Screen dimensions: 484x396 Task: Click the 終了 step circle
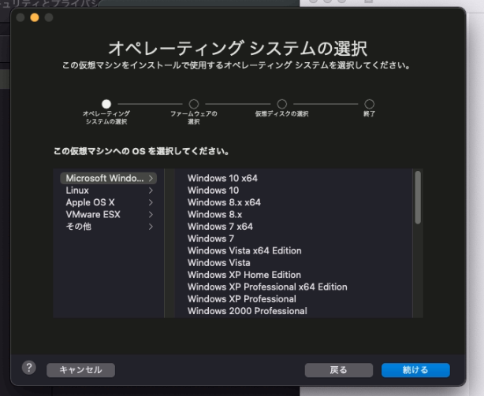pyautogui.click(x=370, y=104)
